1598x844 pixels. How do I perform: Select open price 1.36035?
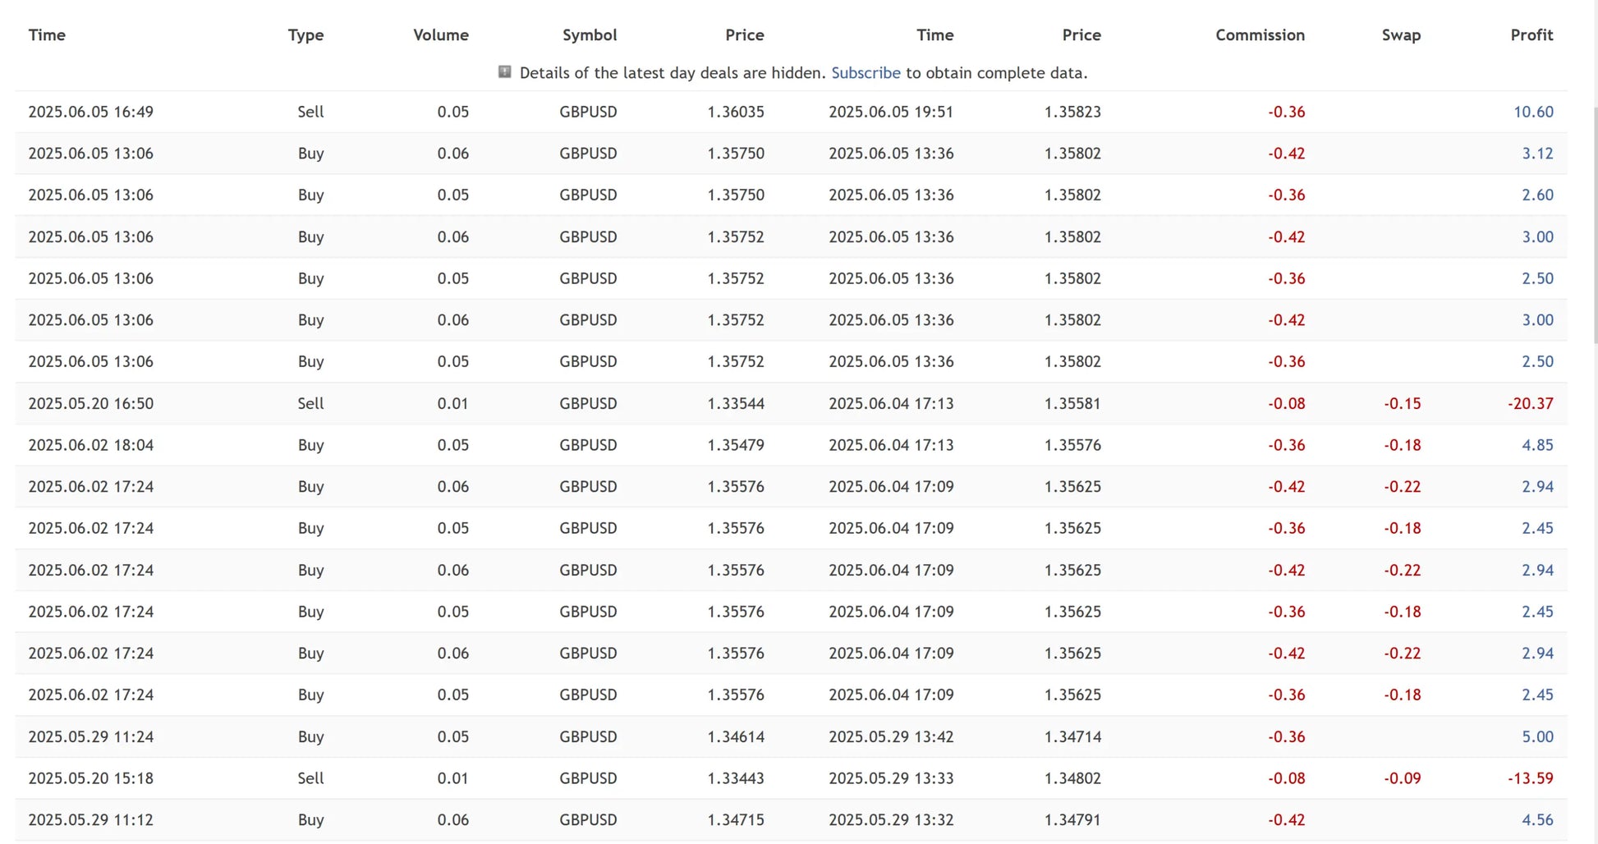coord(736,112)
